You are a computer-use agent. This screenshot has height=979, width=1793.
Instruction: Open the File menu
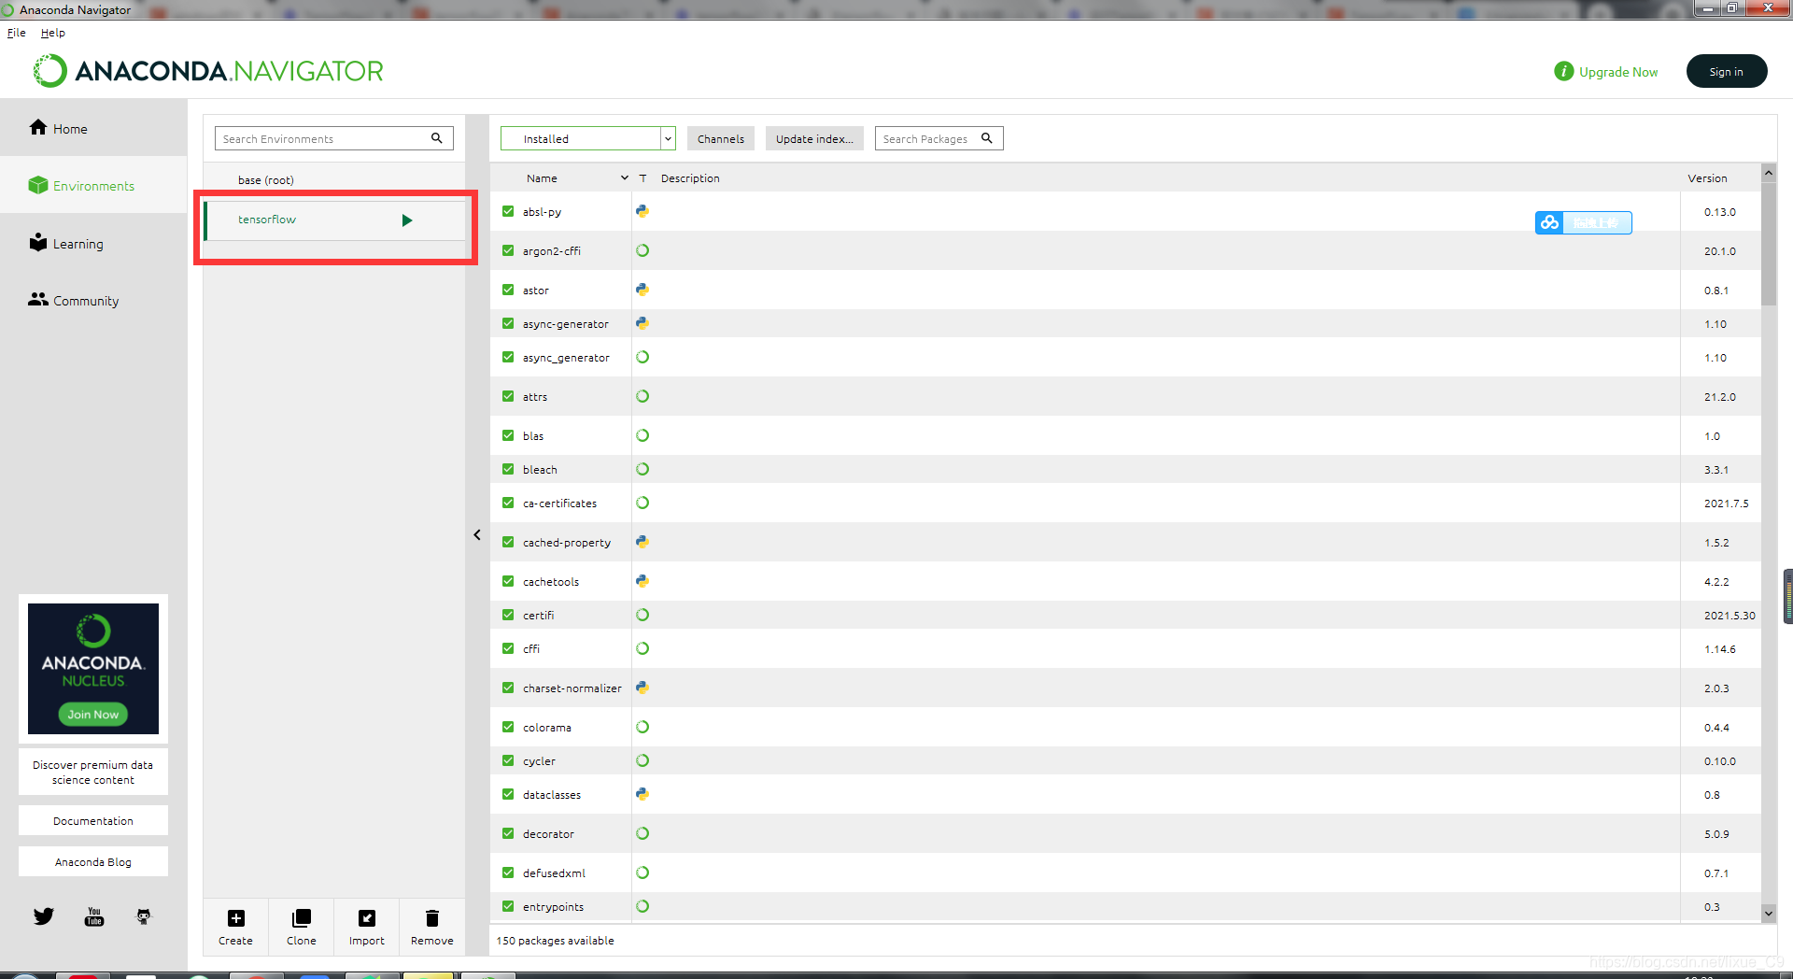point(16,33)
